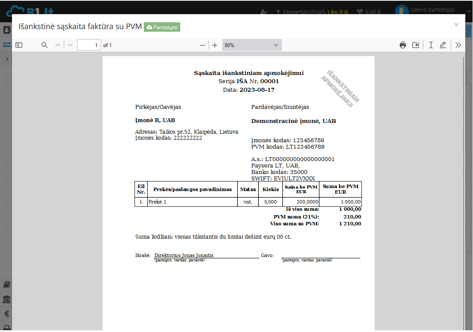
Task: Save the PDF using download icon
Action: click(415, 45)
